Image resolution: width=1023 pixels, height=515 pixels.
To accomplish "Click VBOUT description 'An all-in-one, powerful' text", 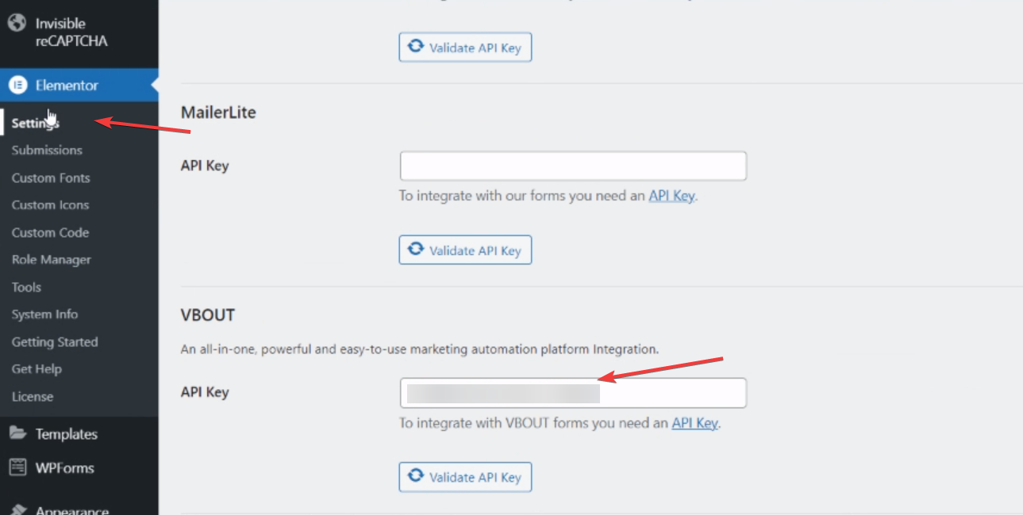I will click(x=421, y=349).
